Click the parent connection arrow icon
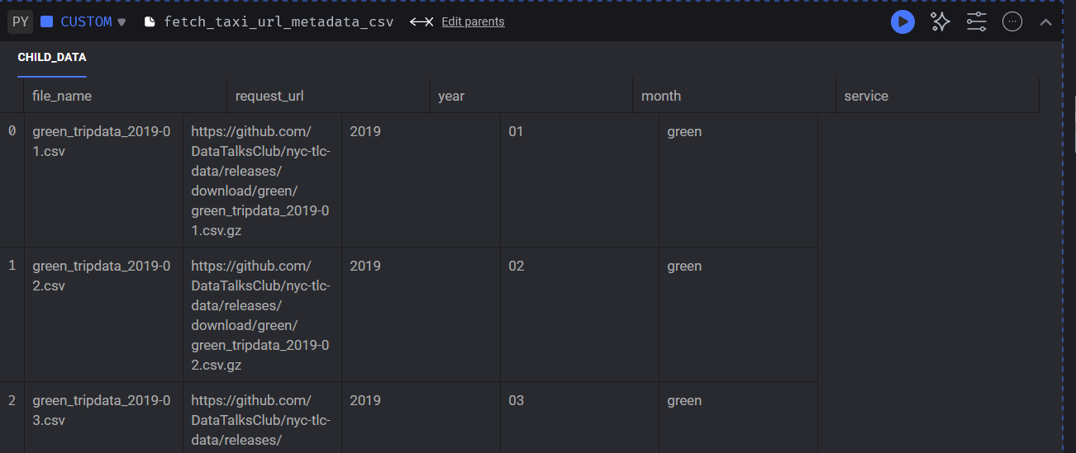Image resolution: width=1076 pixels, height=453 pixels. (x=421, y=22)
